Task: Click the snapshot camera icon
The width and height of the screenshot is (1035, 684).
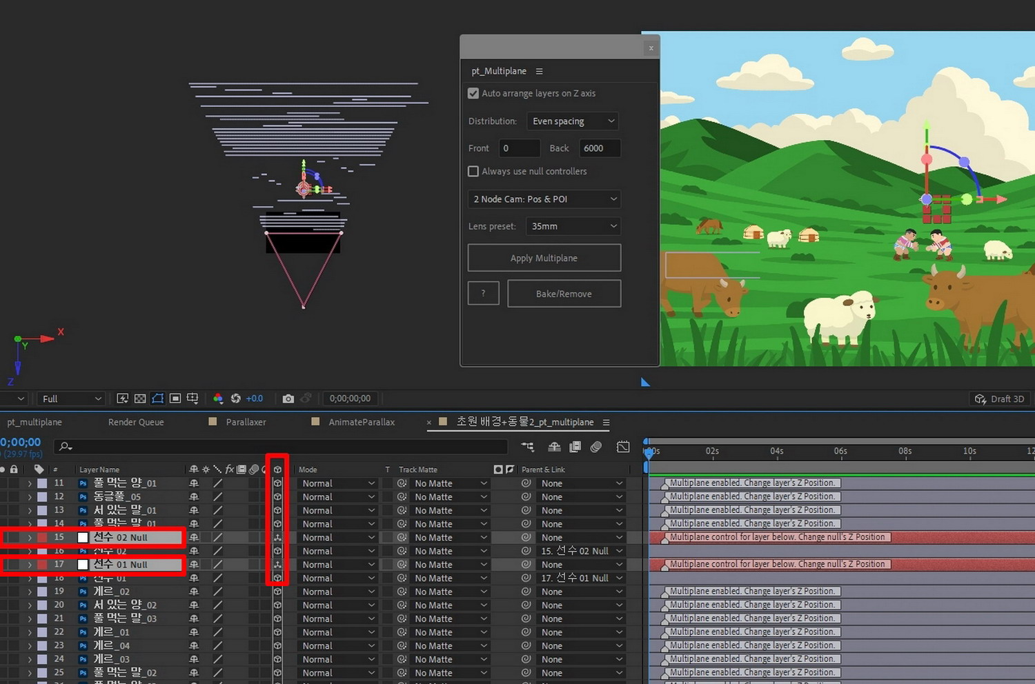Action: tap(288, 399)
